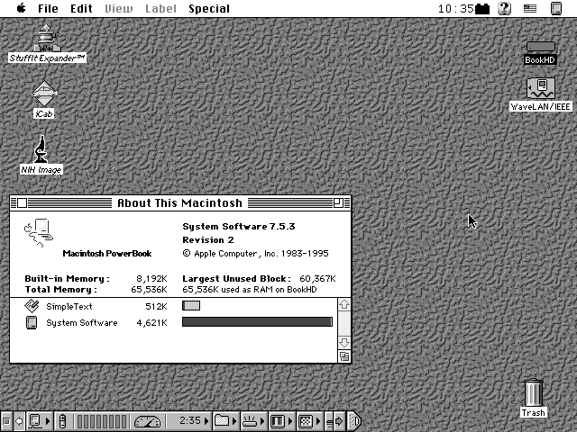Open the Help balloon menu icon
Viewport: 577px width, 432px height.
click(x=505, y=8)
